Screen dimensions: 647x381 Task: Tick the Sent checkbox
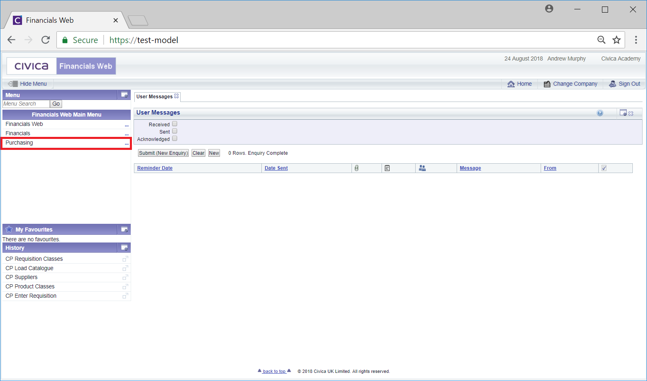(175, 131)
